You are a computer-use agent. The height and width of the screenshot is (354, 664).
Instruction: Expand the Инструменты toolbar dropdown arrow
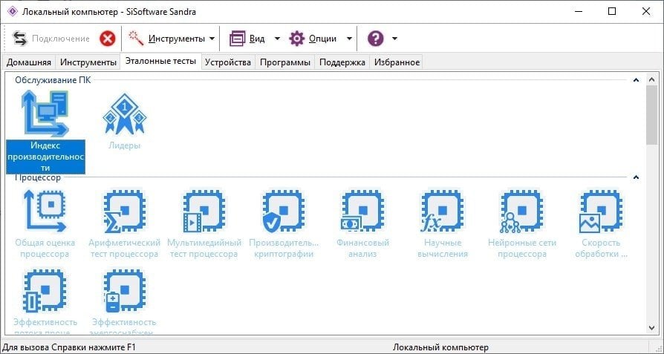(212, 39)
